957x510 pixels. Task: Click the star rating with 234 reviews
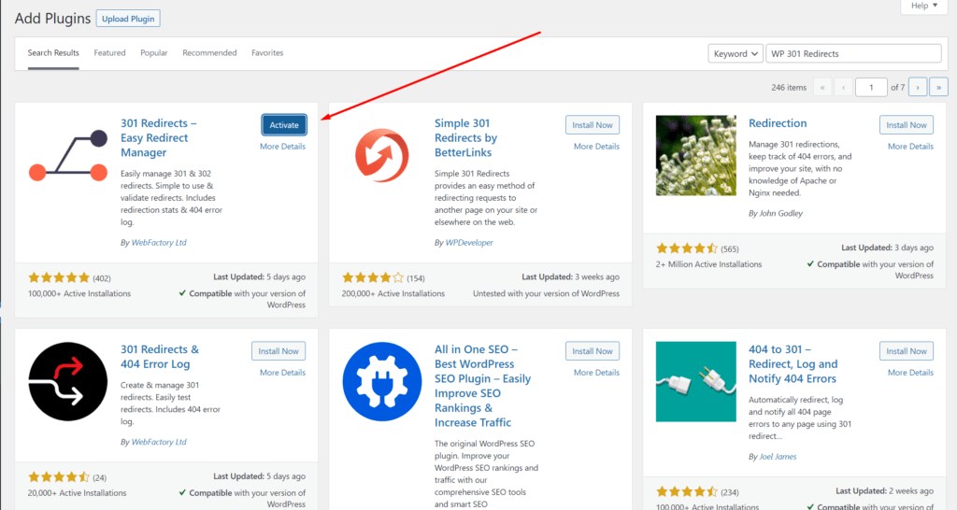[687, 492]
